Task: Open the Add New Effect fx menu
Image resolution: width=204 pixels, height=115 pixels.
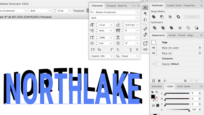Action: coord(165,81)
